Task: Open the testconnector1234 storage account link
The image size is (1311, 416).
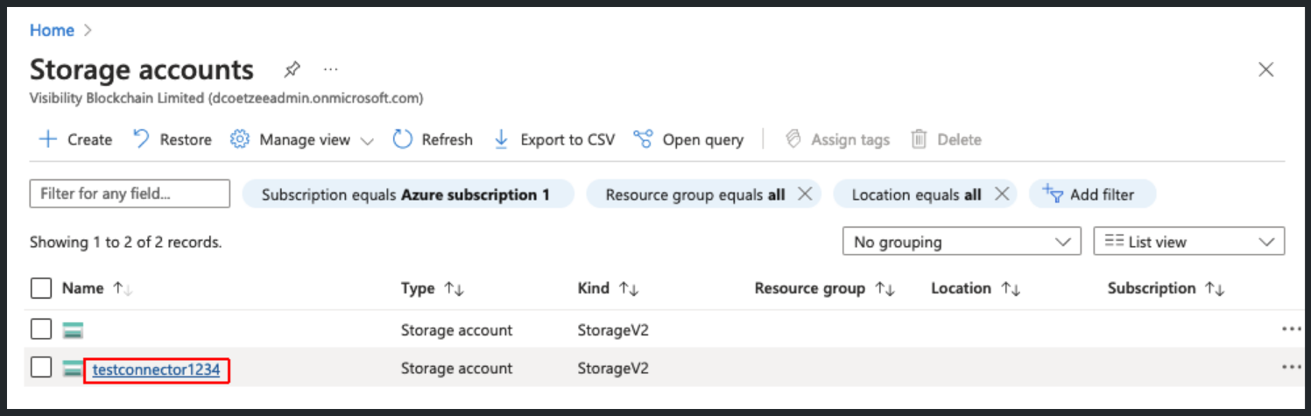Action: click(156, 370)
